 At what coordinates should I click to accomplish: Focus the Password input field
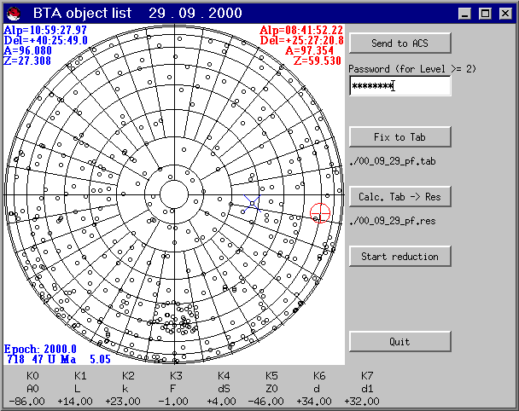tap(399, 86)
